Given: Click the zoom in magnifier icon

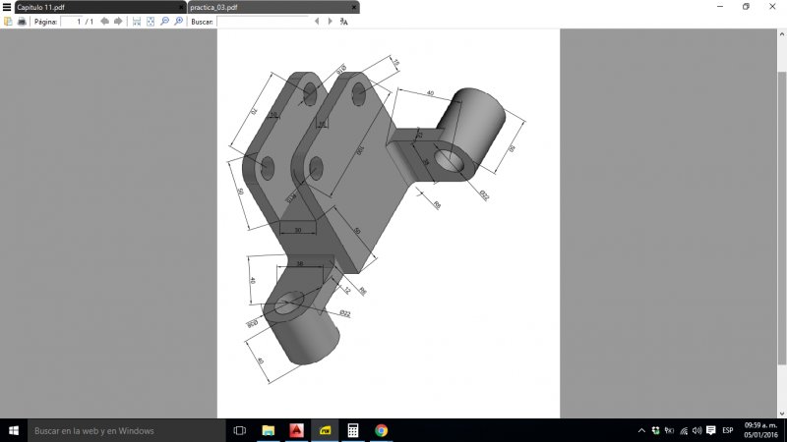Looking at the screenshot, I should pos(178,21).
